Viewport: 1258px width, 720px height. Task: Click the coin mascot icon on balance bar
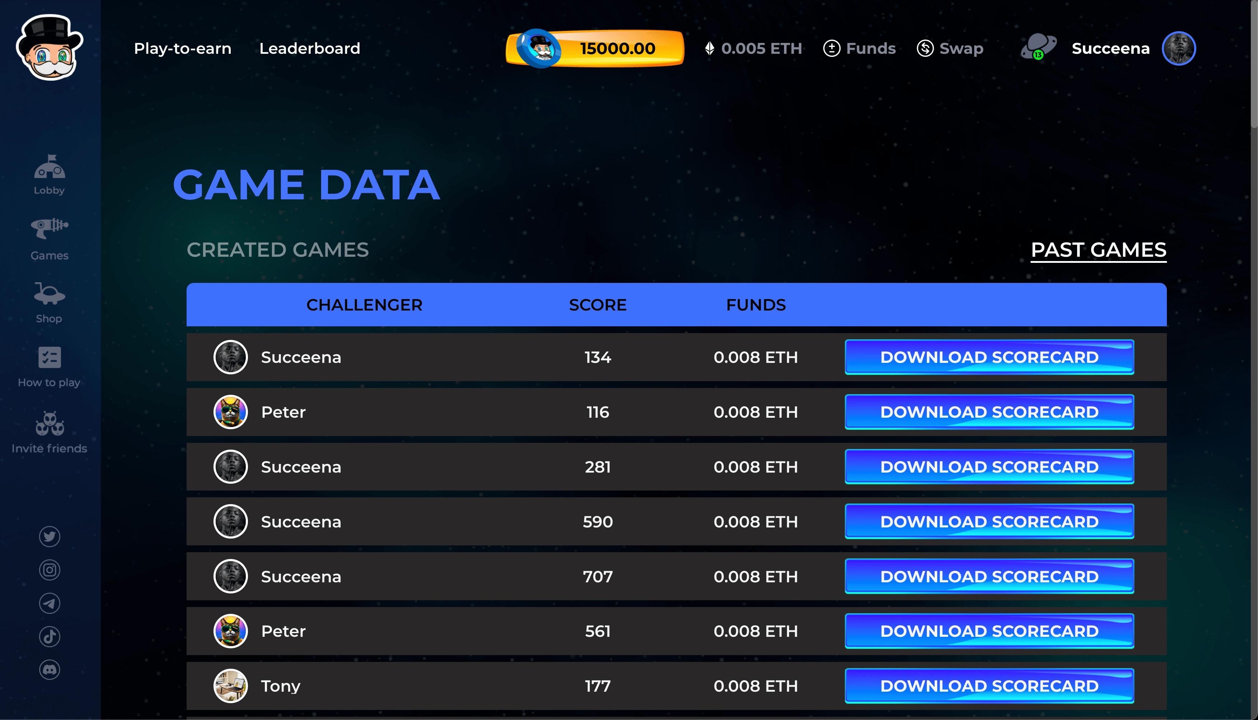click(x=539, y=48)
